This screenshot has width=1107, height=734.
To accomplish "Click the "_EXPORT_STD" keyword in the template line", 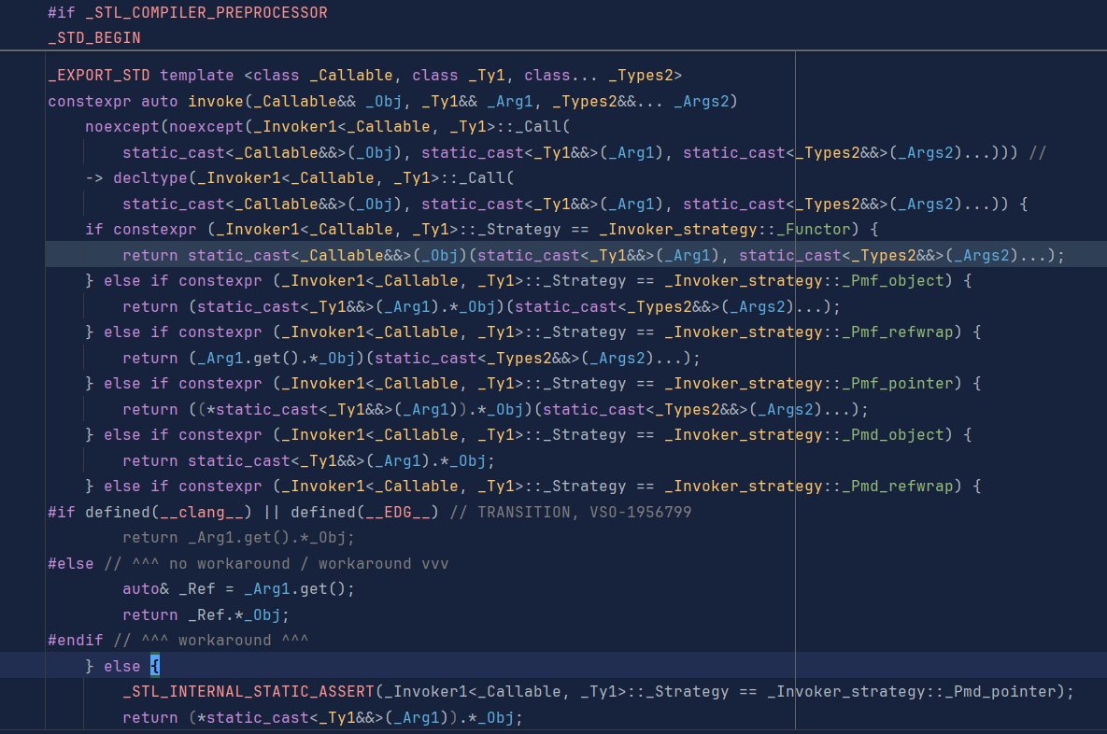I will (x=99, y=76).
